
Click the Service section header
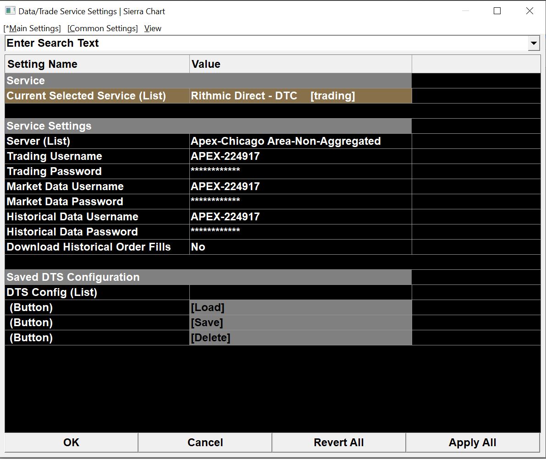208,81
